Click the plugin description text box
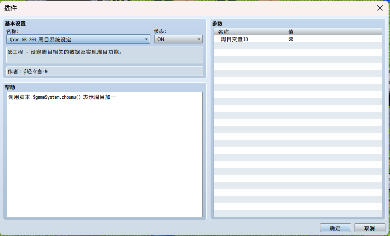Screen dimensions: 390x236 tap(104, 55)
